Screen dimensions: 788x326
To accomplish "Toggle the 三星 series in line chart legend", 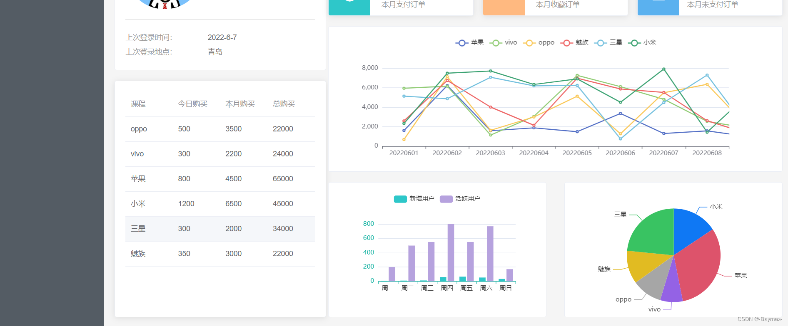I will [x=608, y=42].
